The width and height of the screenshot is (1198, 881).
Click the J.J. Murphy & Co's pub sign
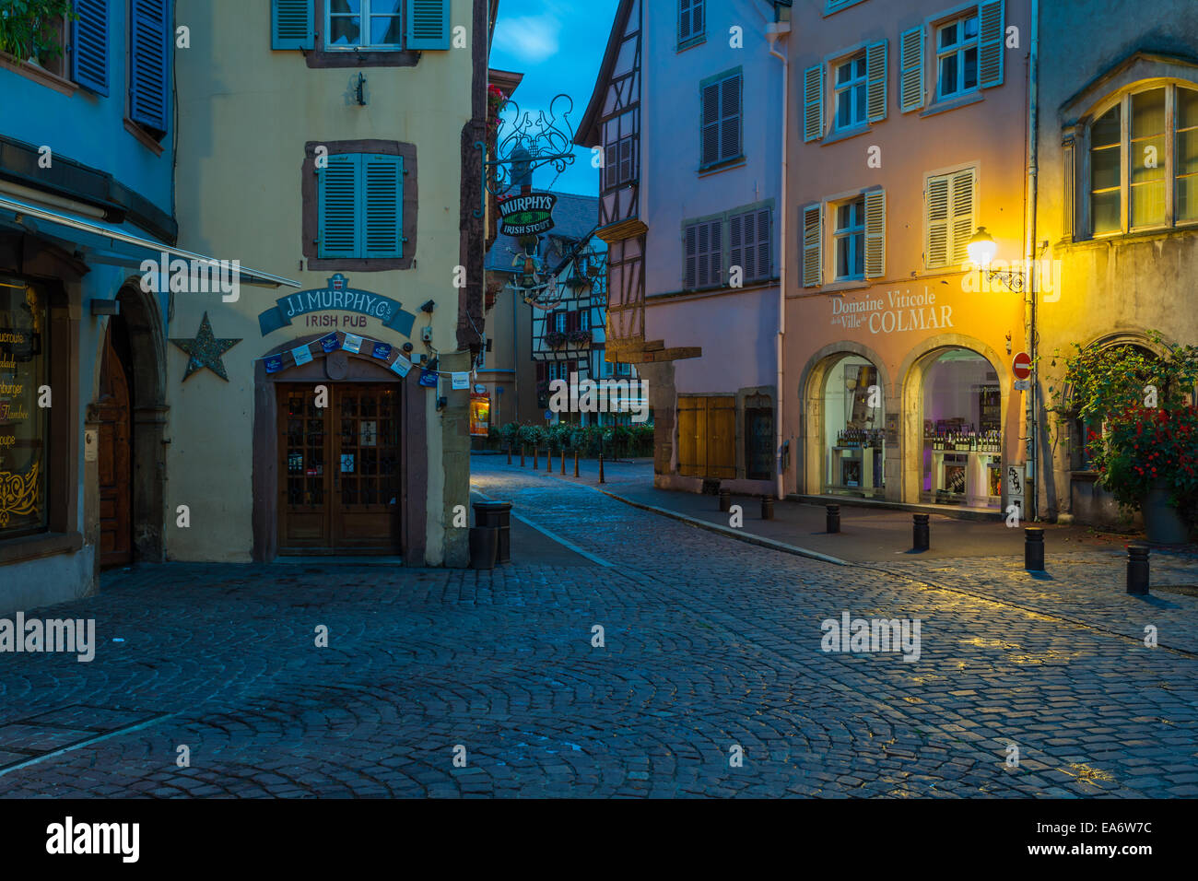[x=335, y=307]
